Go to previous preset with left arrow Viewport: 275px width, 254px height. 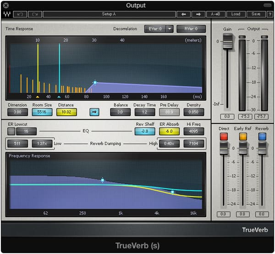point(184,14)
